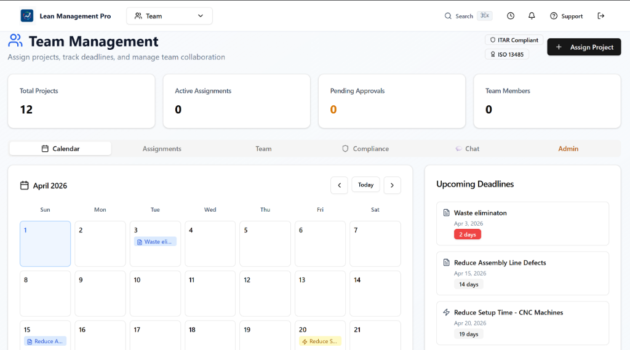This screenshot has width=630, height=350.
Task: Click the ITAR Compliant badge
Action: [x=514, y=40]
